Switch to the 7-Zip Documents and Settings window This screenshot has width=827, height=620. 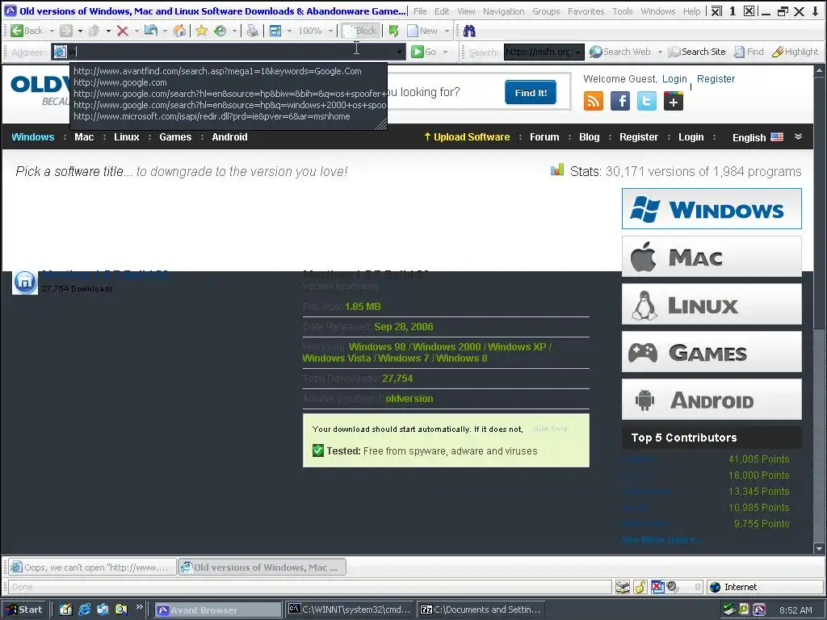(481, 610)
